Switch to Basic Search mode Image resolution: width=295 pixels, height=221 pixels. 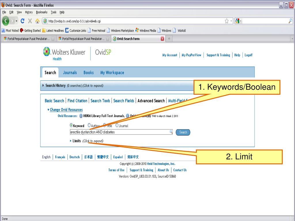click(x=54, y=101)
